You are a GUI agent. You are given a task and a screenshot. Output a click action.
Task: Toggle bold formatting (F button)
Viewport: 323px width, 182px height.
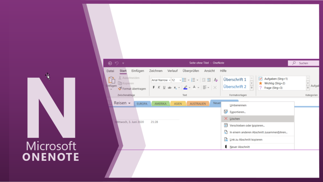point(154,88)
